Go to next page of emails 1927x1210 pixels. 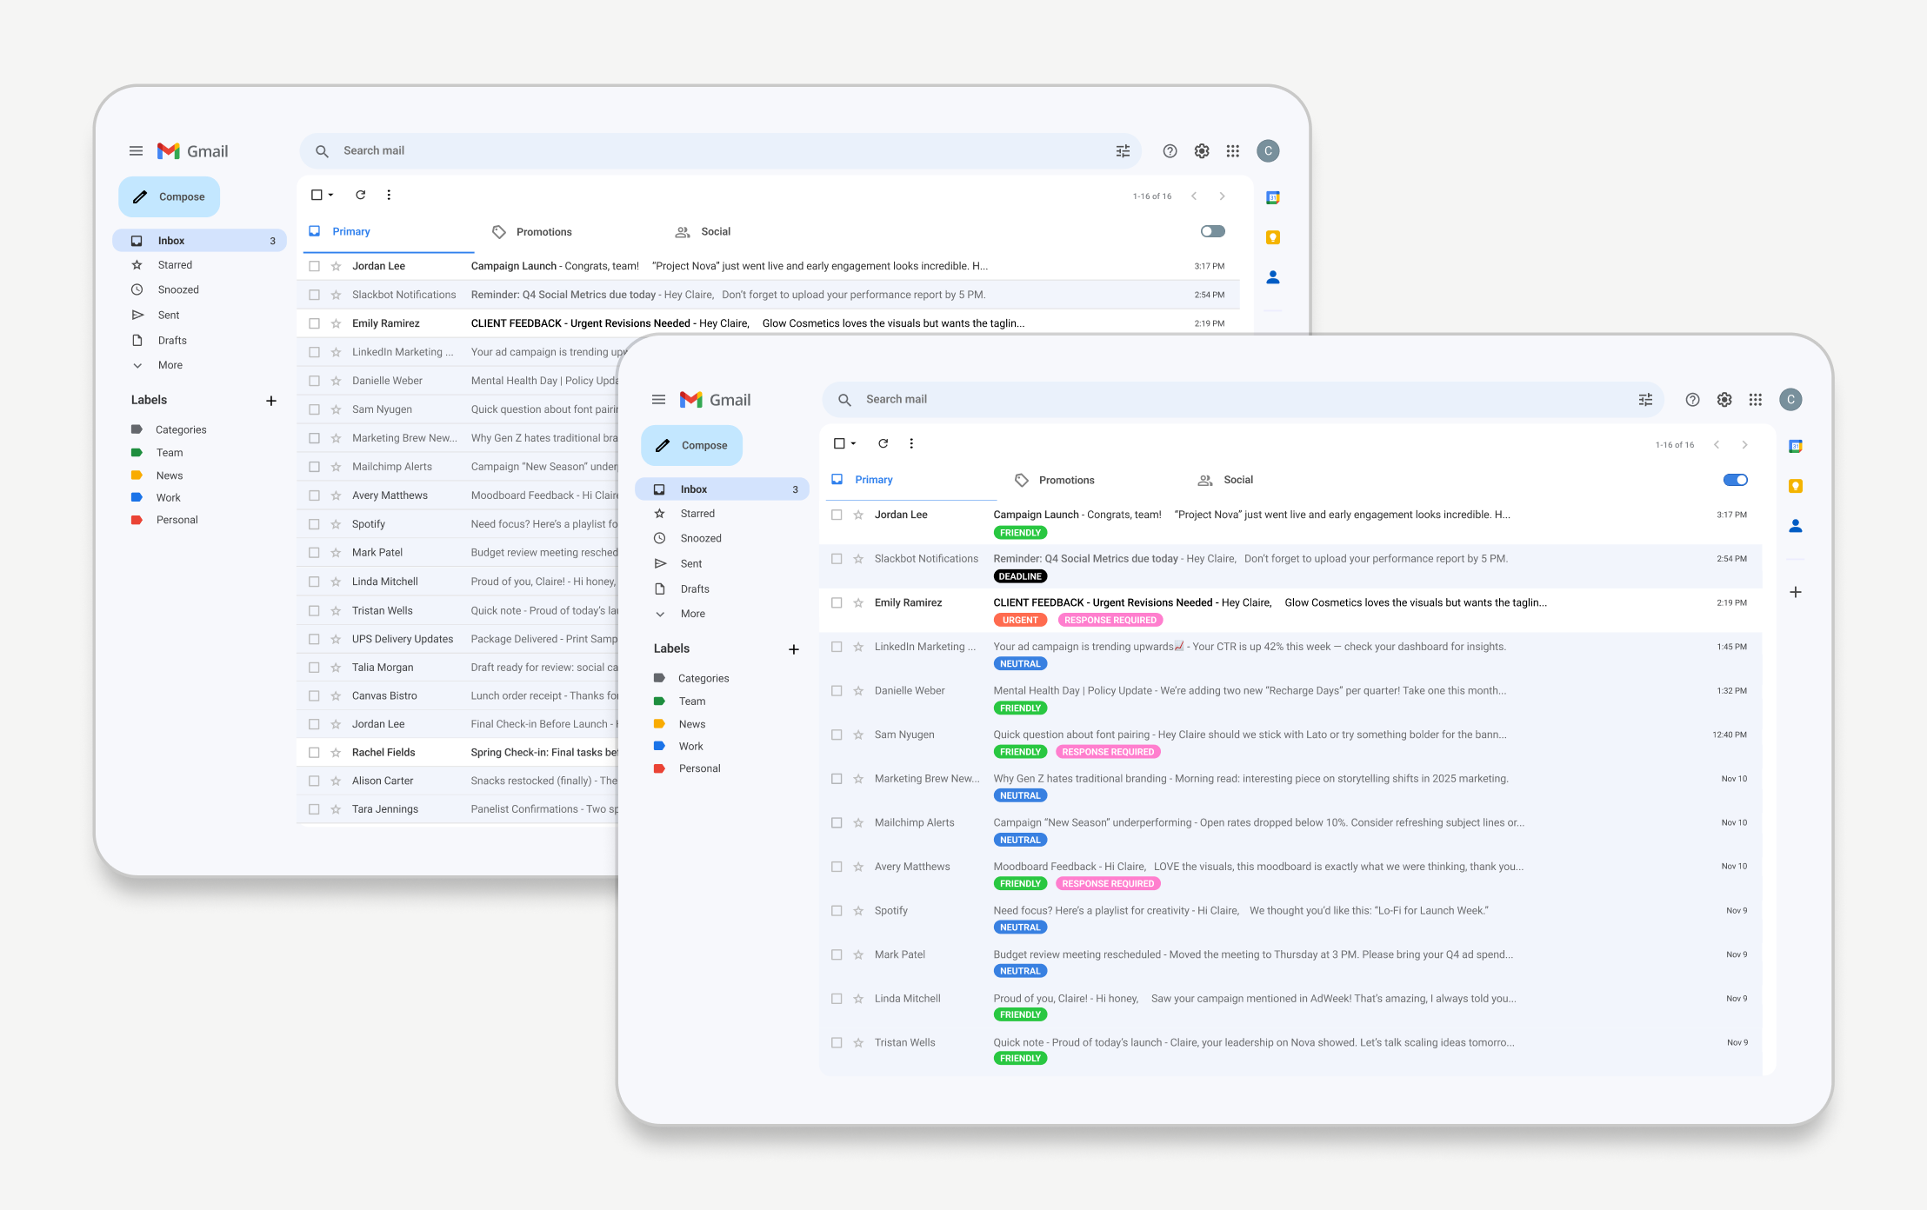[x=1745, y=444]
